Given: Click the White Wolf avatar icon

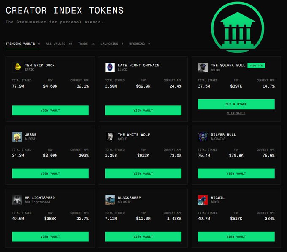Looking at the screenshot, I should pos(110,137).
